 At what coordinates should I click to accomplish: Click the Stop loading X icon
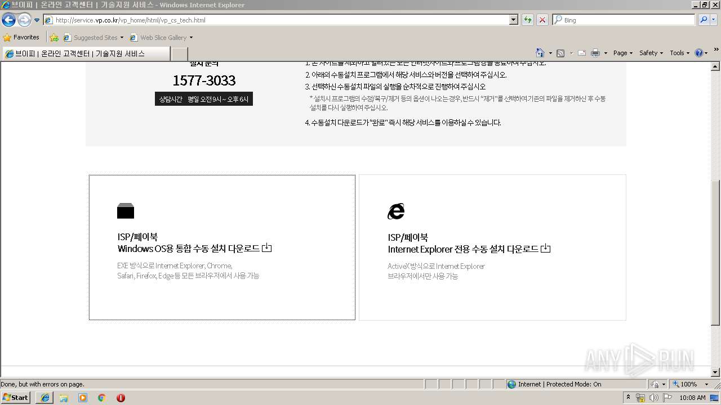pos(542,20)
